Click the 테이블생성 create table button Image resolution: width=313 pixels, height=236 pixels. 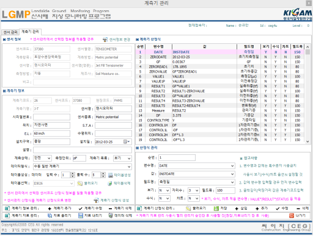click(x=119, y=175)
